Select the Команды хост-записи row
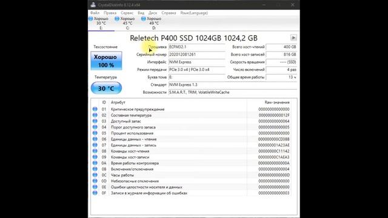The width and height of the screenshot is (388, 218). coord(191,157)
